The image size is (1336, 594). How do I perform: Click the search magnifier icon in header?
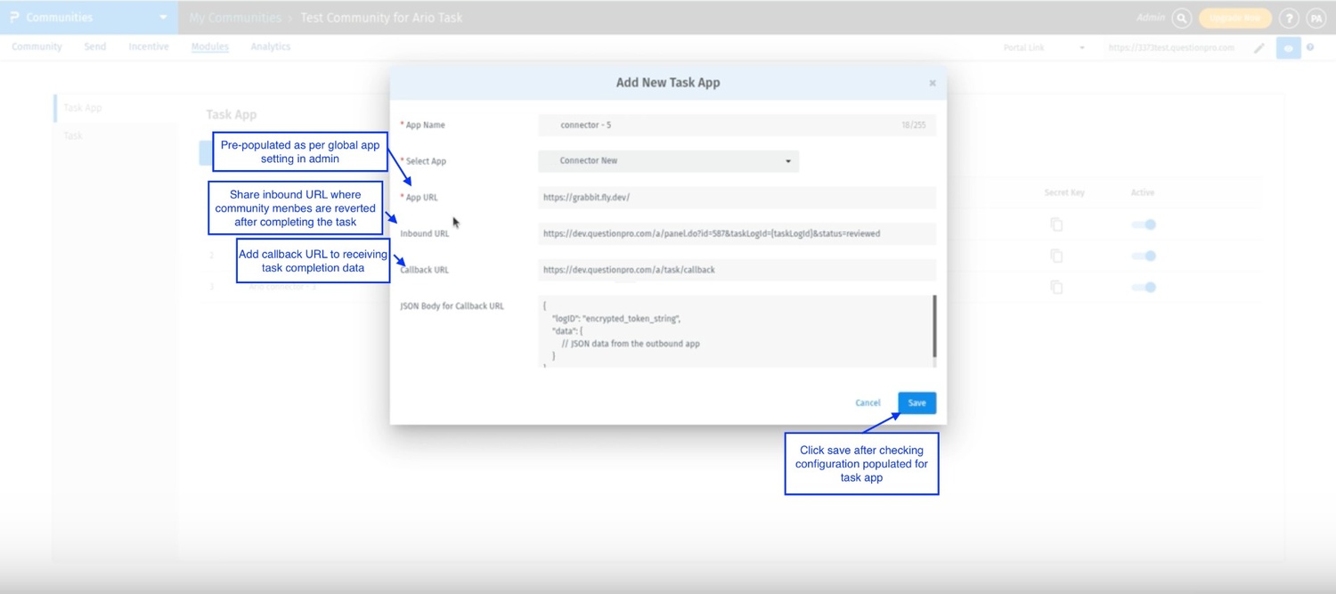pos(1182,18)
